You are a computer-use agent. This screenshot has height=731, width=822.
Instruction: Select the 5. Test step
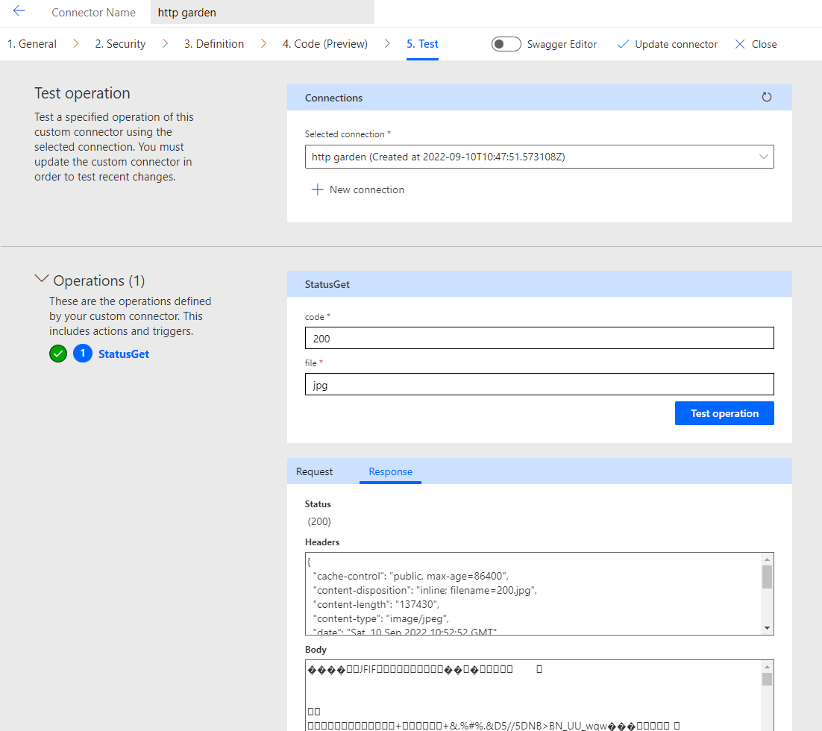pos(422,44)
